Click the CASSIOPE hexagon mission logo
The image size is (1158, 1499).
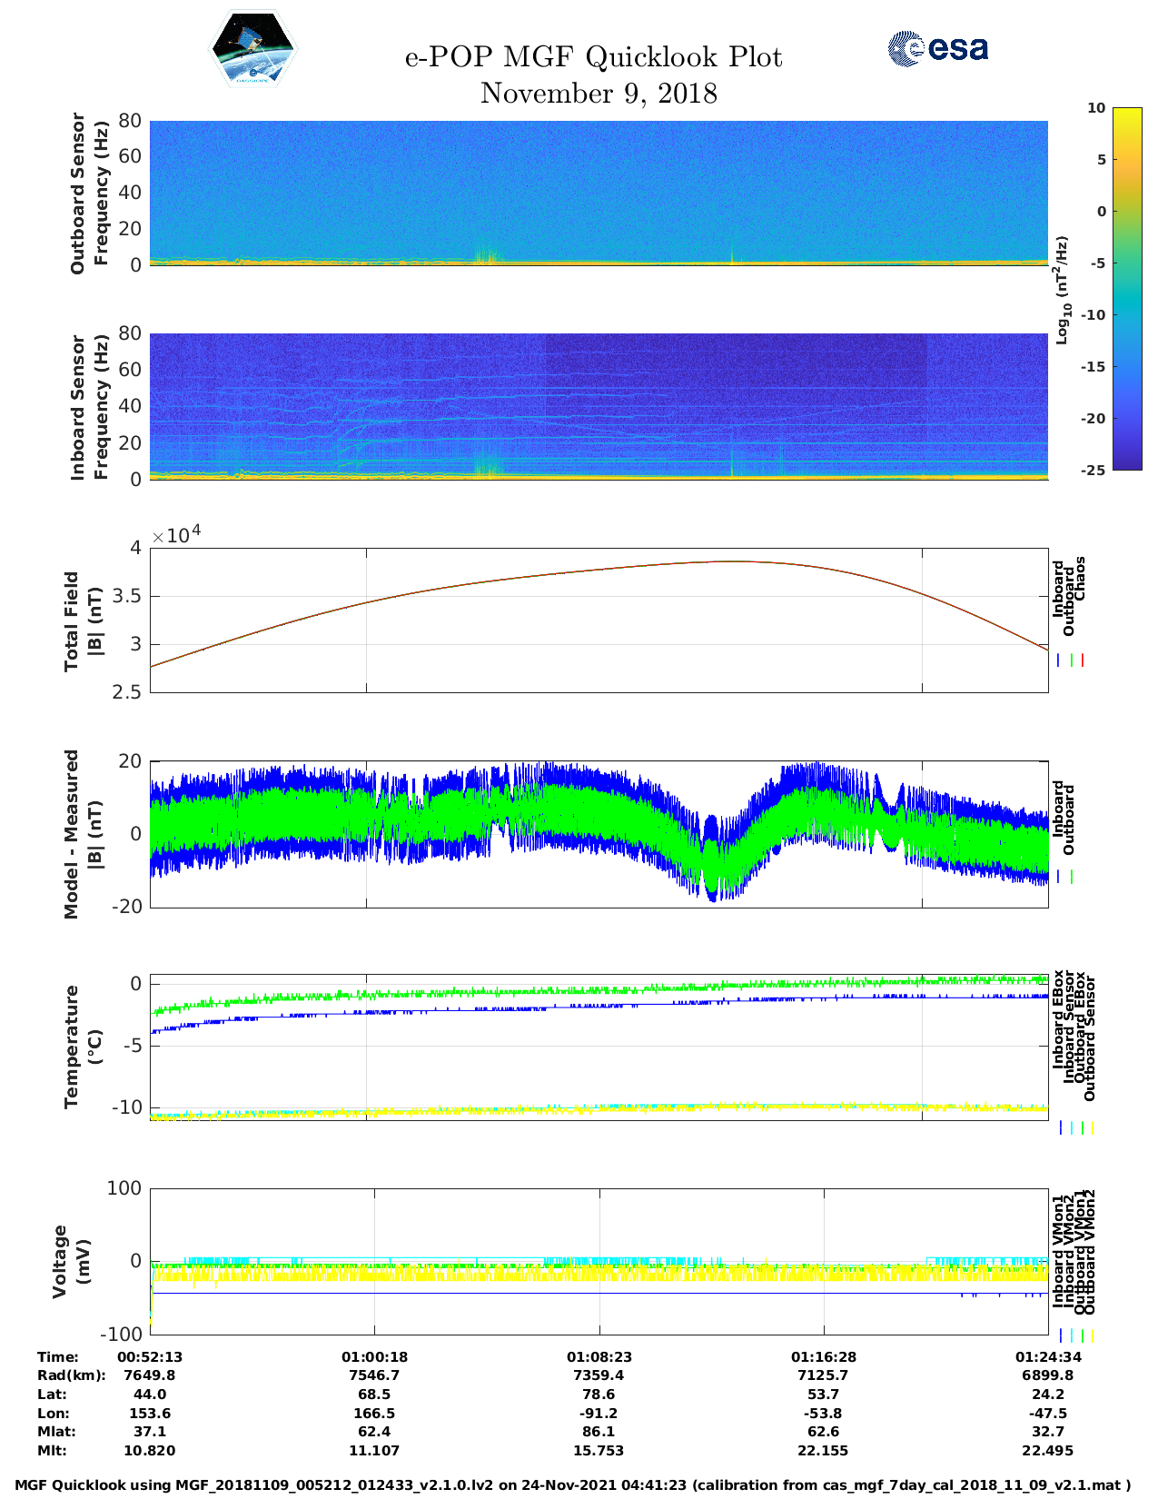pos(252,48)
